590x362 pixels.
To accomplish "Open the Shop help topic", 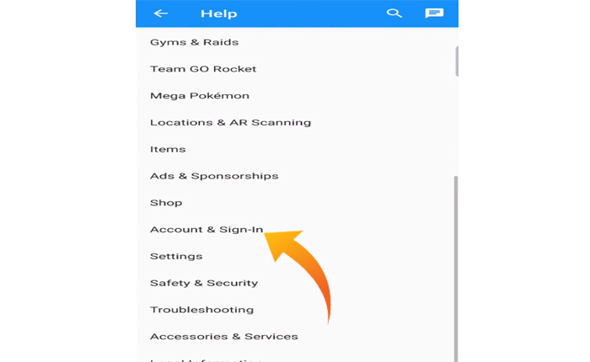I will coord(166,203).
